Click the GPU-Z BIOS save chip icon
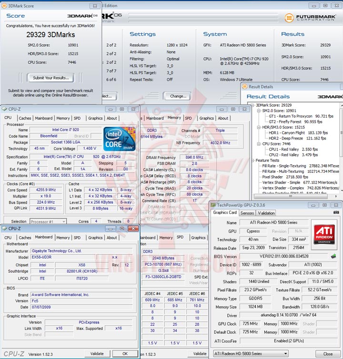The width and height of the screenshot is (343, 359). point(333,256)
